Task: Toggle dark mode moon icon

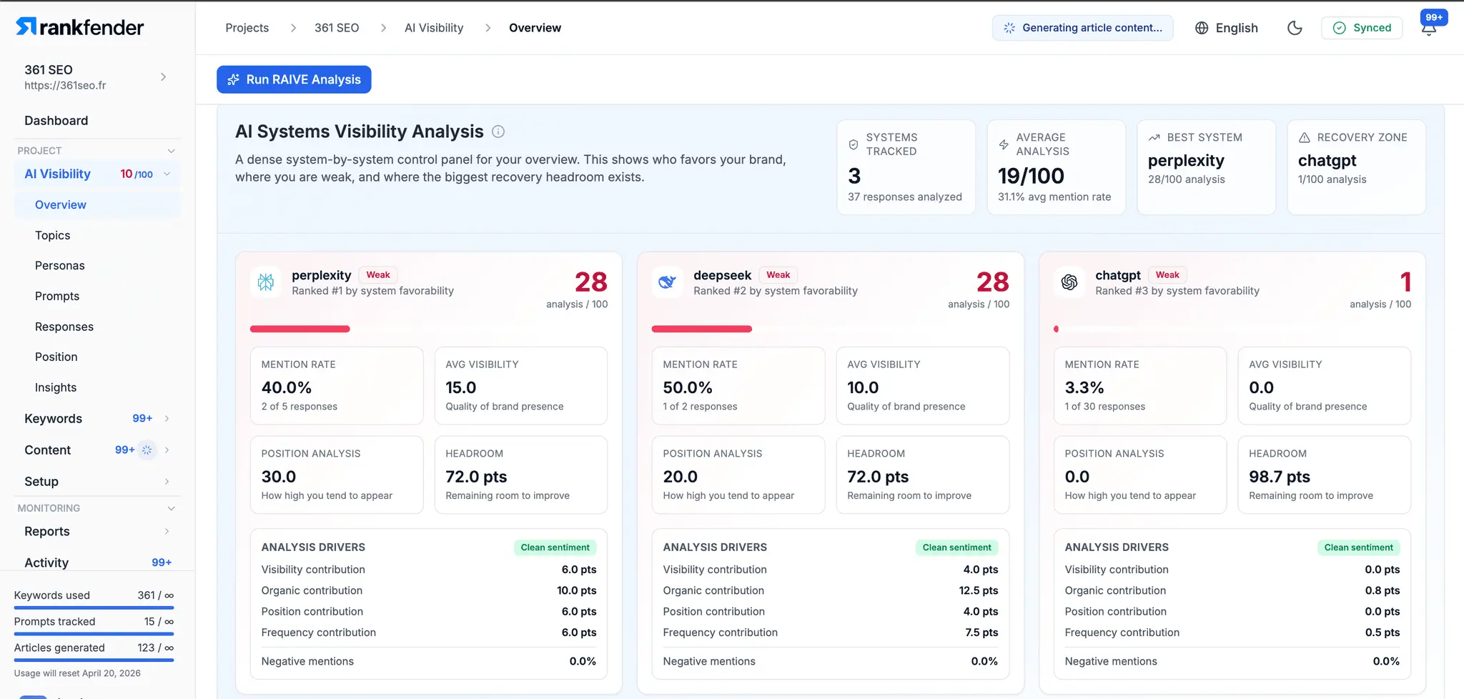Action: pos(1295,28)
